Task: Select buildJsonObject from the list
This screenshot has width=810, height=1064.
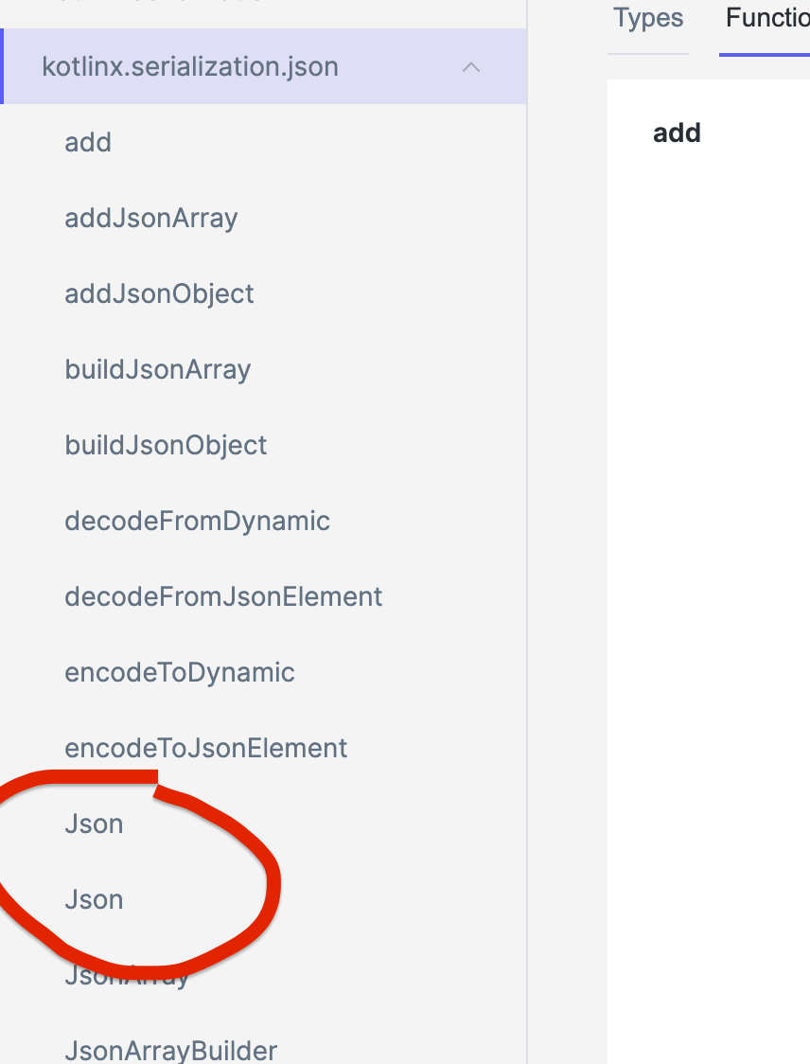Action: [x=167, y=445]
